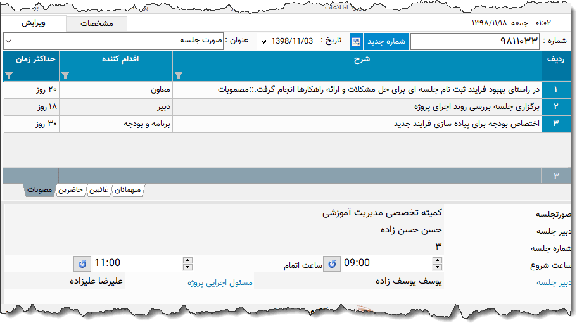
Task: Decrease end time using down spinner arrow
Action: 186,267
